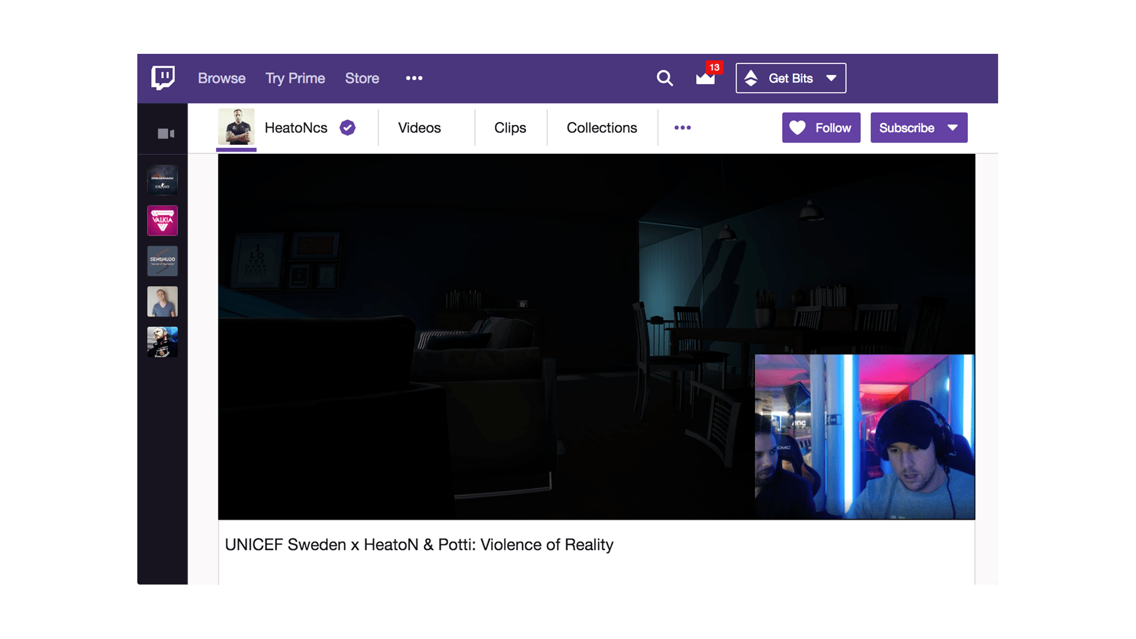
Task: Switch to the Clips tab
Action: pos(510,128)
